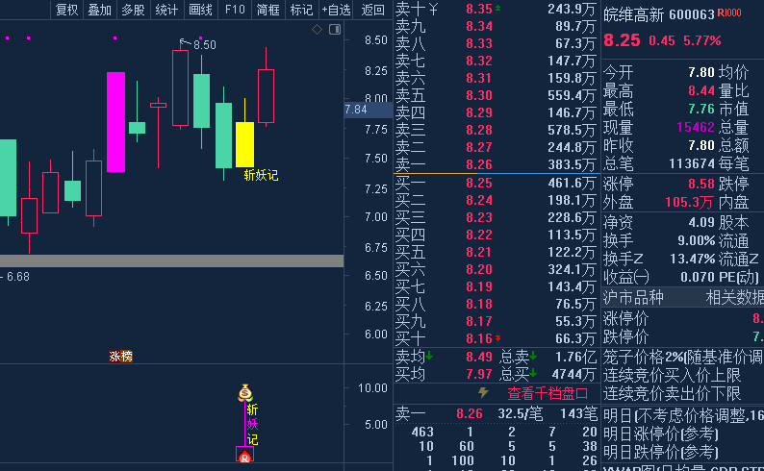Click the 买五 price 8.21 row
Image resolution: width=764 pixels, height=471 pixels.
coord(496,252)
